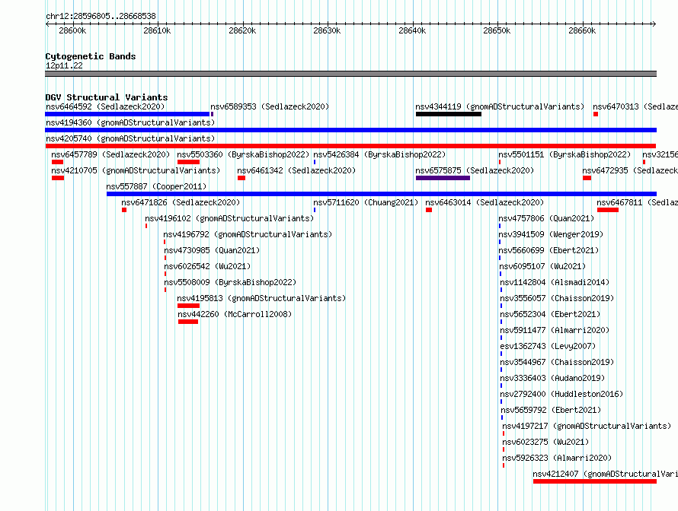
Task: Select nsv4195813 gnomAD variant label
Action: (261, 298)
